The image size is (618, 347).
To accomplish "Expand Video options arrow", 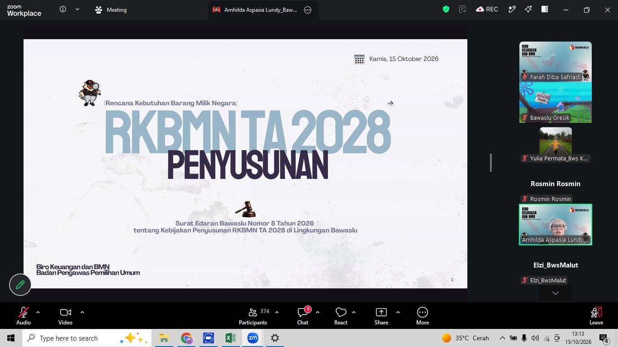I will pos(82,312).
